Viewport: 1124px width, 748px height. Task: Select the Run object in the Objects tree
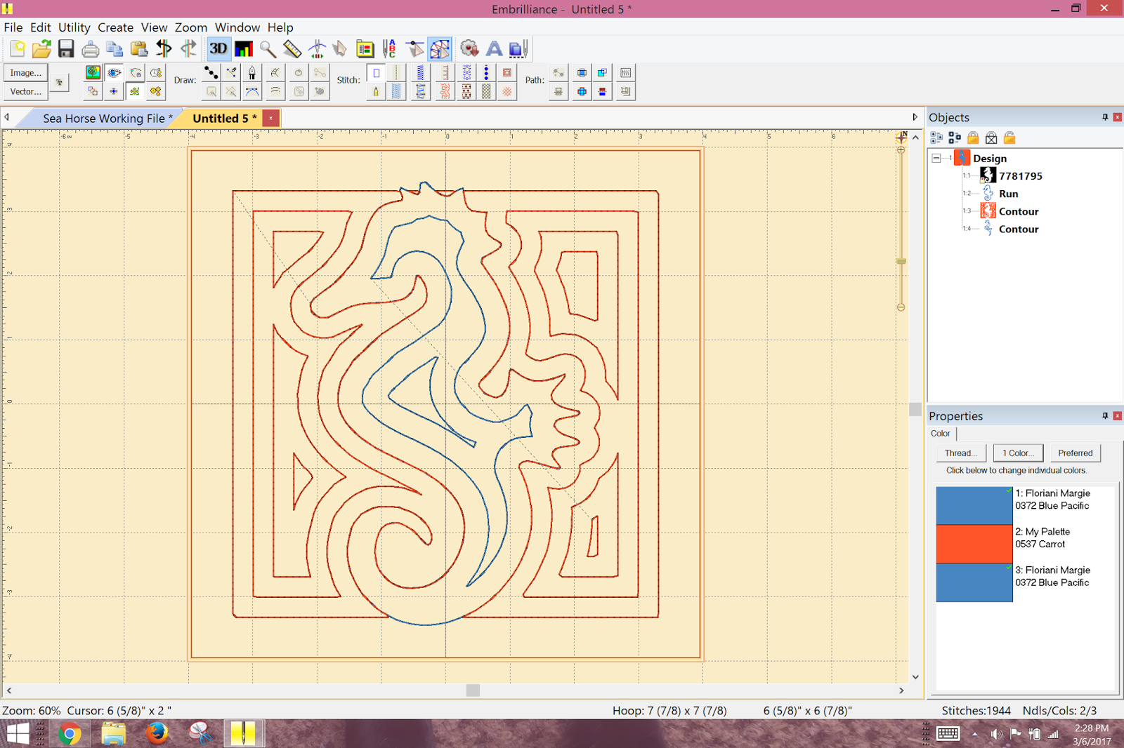coord(1007,194)
